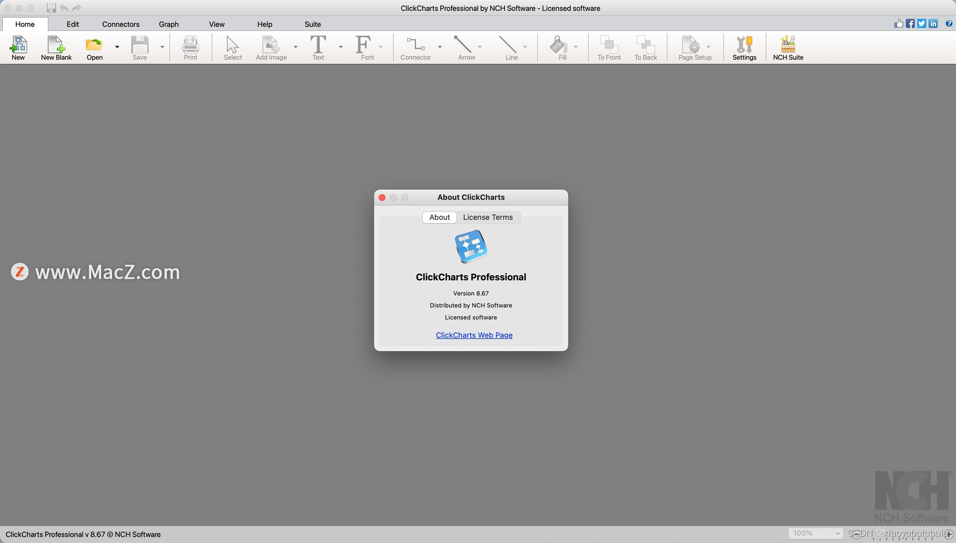Image resolution: width=956 pixels, height=543 pixels.
Task: Click the status bar version text
Action: click(x=83, y=534)
